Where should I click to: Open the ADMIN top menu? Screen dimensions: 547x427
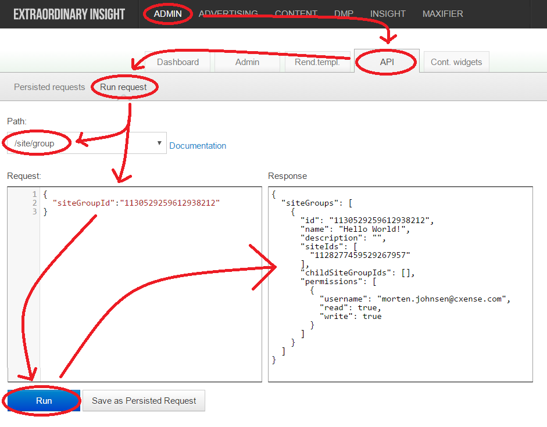[168, 14]
